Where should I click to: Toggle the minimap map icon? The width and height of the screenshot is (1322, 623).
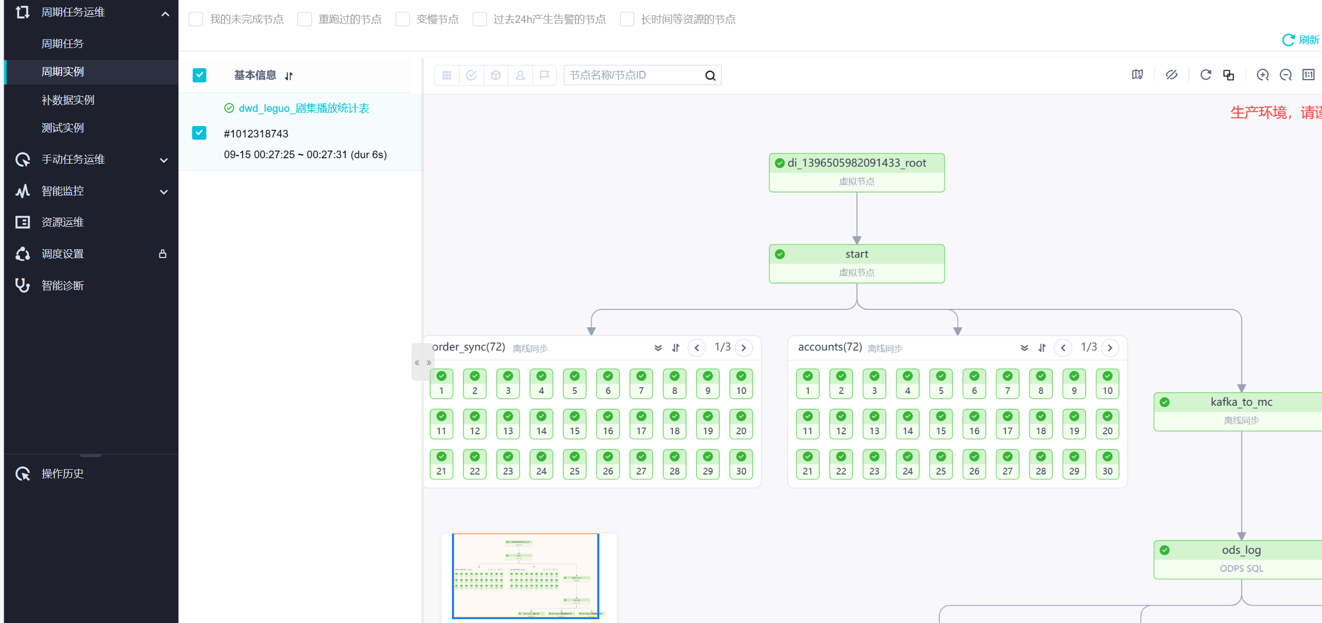tap(1138, 75)
